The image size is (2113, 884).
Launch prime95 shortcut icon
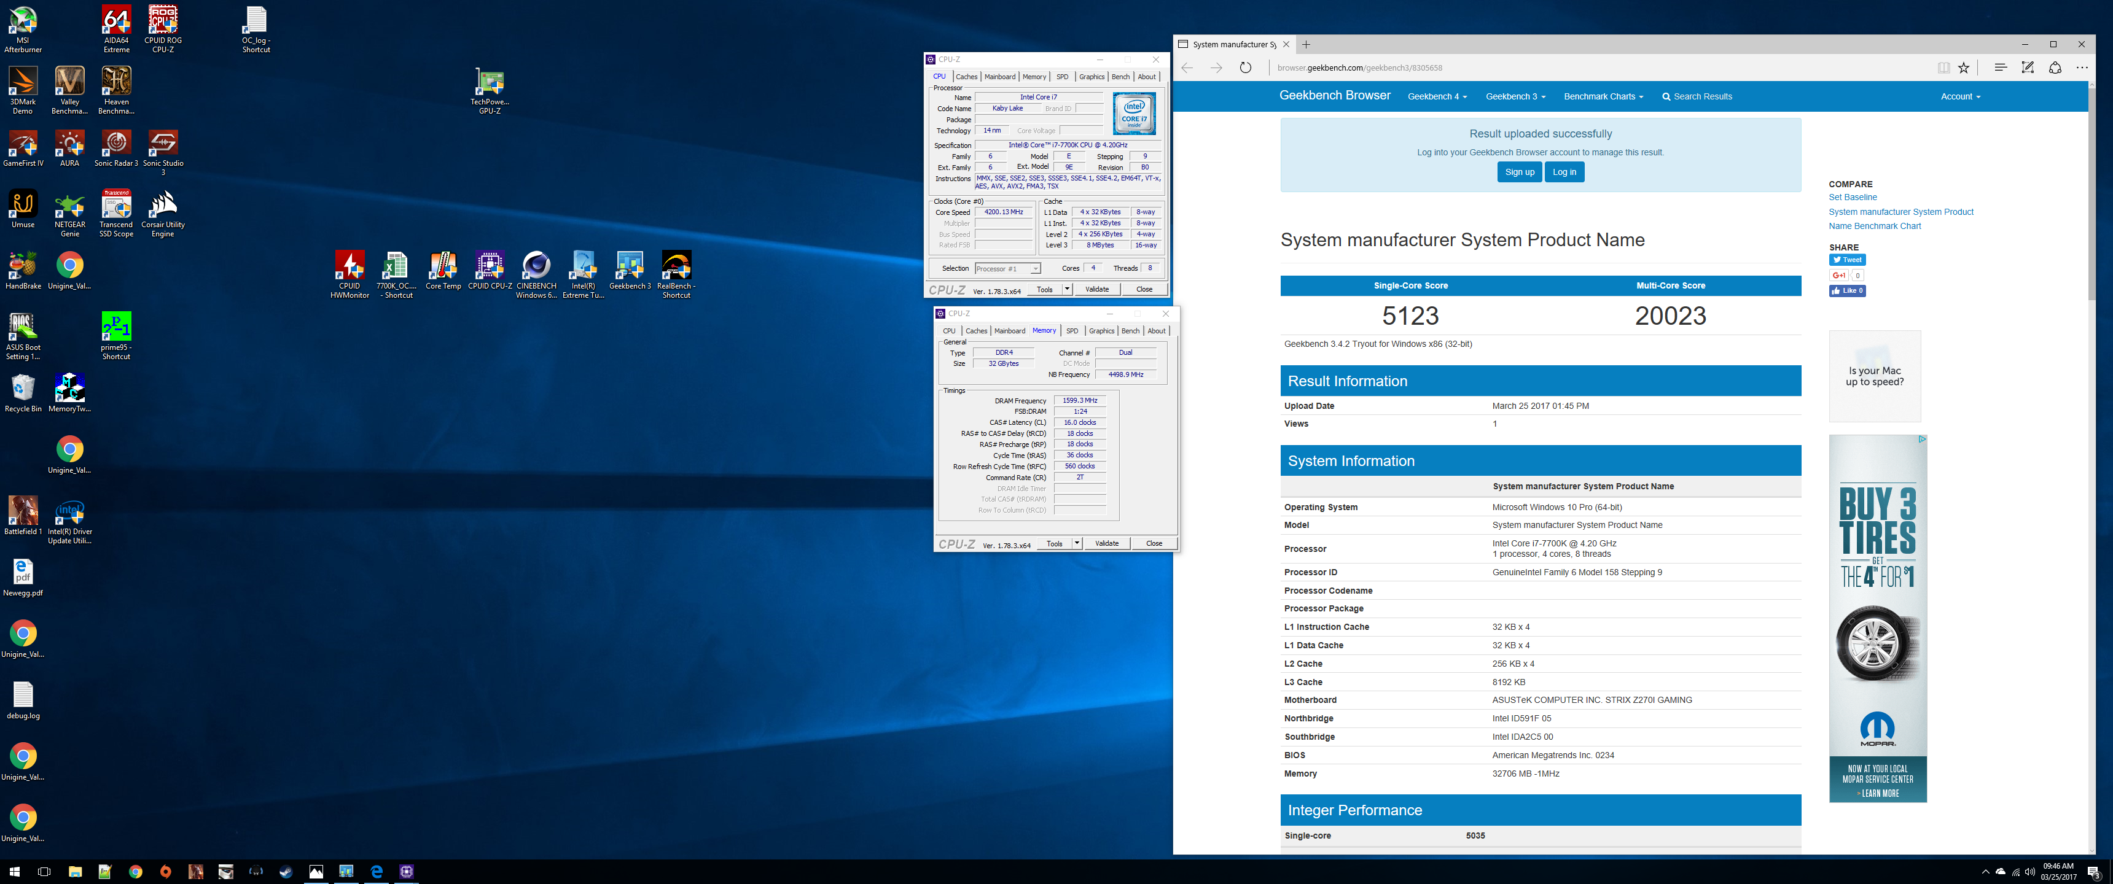[115, 336]
